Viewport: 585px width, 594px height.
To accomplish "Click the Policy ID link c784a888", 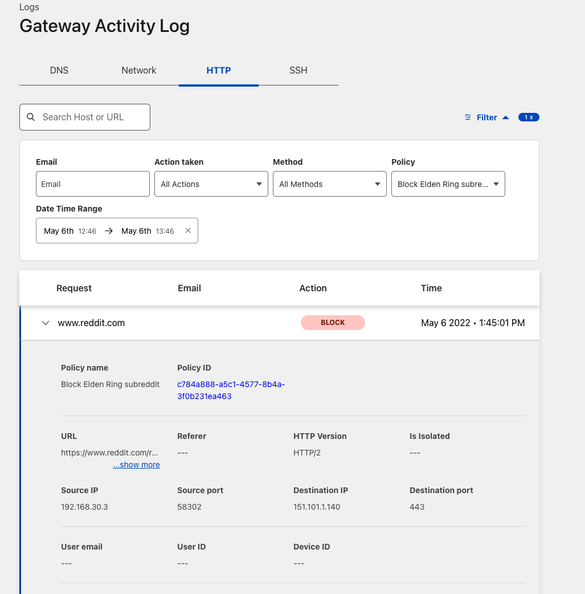I will pyautogui.click(x=231, y=390).
